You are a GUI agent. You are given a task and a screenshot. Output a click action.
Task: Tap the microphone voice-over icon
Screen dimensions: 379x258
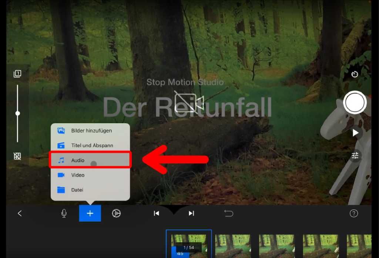coord(64,213)
